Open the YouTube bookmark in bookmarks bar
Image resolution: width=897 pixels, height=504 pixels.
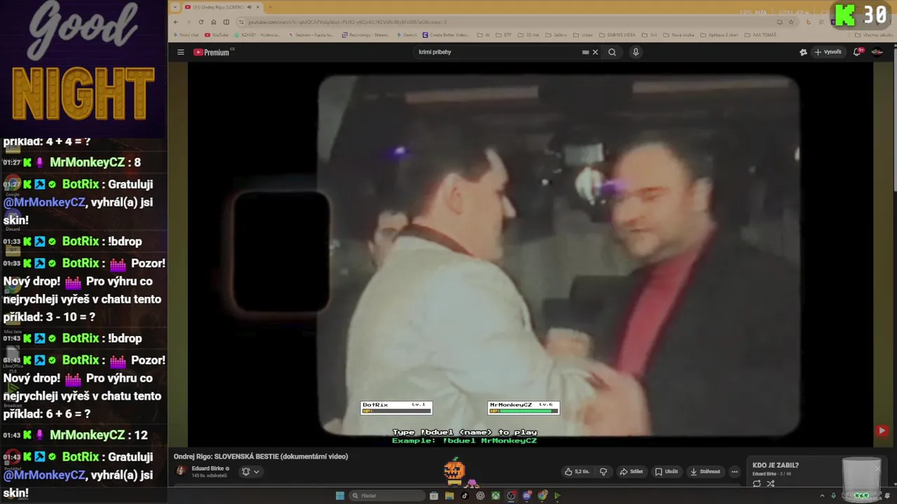(217, 34)
